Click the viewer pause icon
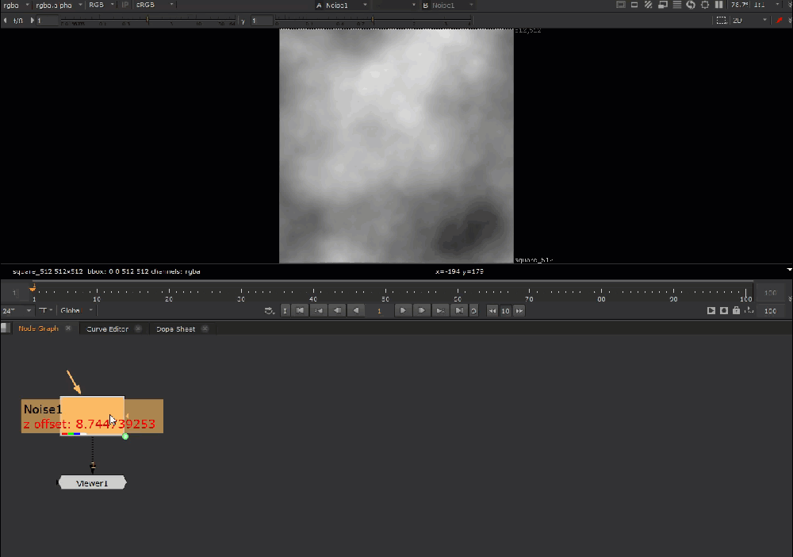 (x=719, y=5)
